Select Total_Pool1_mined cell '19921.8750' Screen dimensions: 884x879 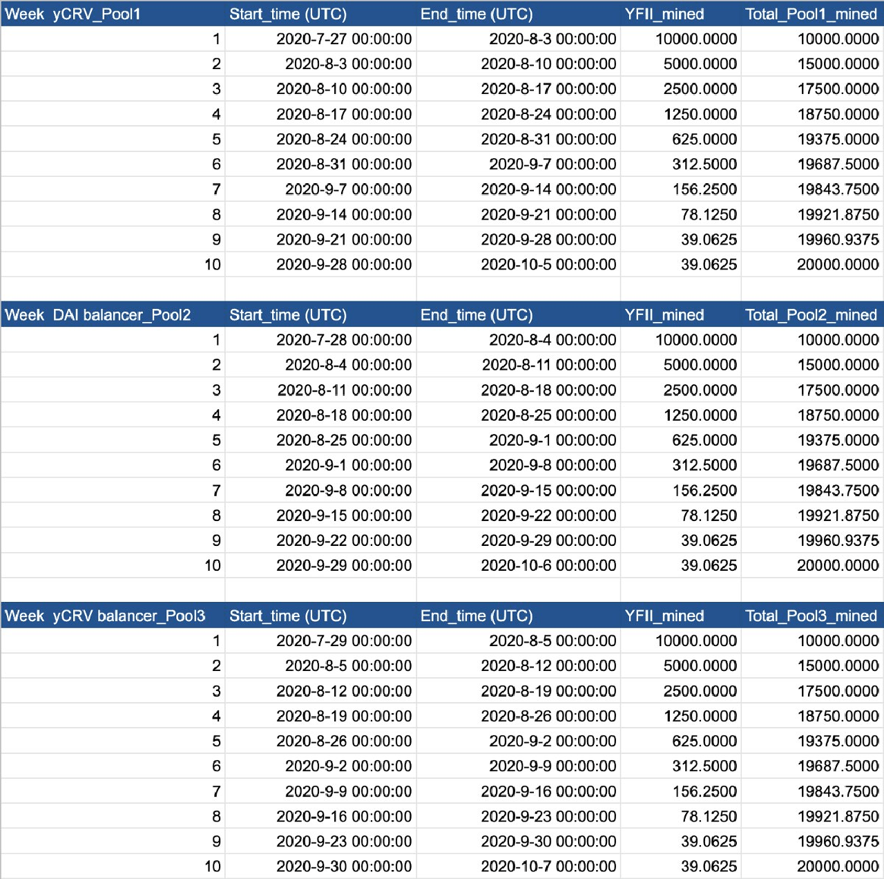[812, 215]
